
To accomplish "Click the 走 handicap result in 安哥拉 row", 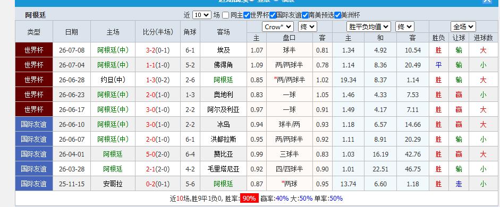I will (x=459, y=184).
